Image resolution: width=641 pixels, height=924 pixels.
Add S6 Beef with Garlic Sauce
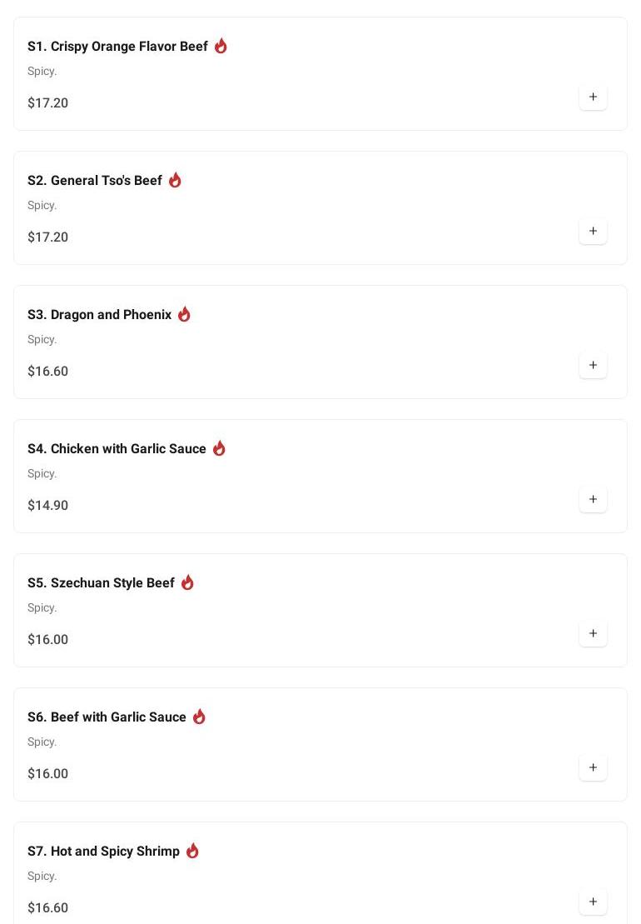pyautogui.click(x=593, y=768)
